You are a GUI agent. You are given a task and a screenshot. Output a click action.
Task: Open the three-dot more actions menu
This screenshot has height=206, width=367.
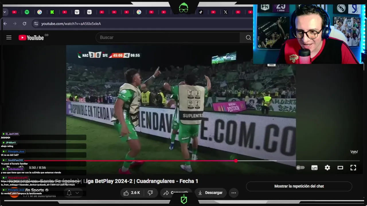coord(234,193)
